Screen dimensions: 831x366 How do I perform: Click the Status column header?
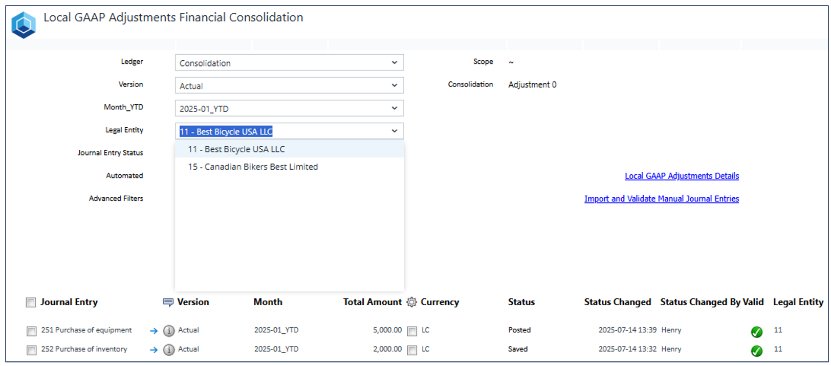coord(521,302)
